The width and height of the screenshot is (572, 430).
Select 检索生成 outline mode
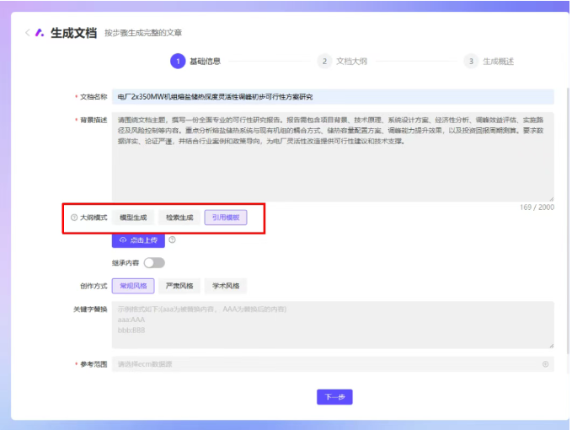(x=179, y=218)
